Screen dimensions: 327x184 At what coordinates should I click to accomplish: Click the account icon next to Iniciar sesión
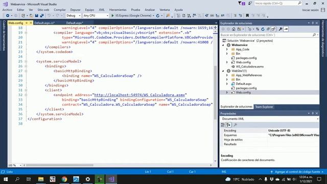tap(323, 10)
